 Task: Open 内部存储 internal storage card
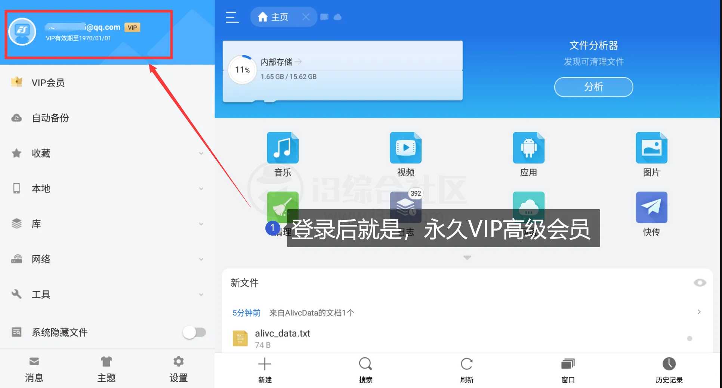343,71
